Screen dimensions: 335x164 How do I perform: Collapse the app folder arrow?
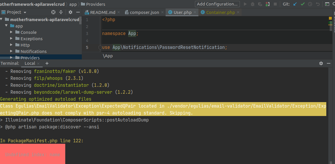(6, 26)
